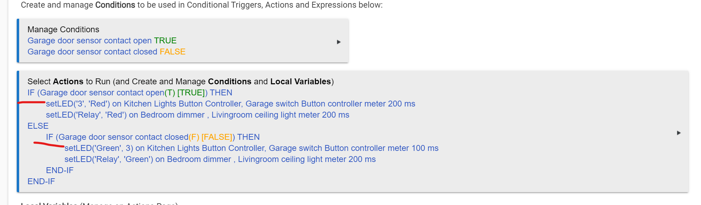
Task: Select setLED('Relay', 'Red') Bedroom dimmer action
Action: click(197, 115)
